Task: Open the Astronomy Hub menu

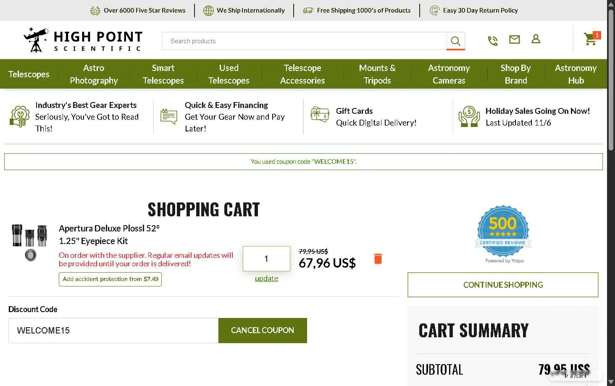Action: pos(576,74)
